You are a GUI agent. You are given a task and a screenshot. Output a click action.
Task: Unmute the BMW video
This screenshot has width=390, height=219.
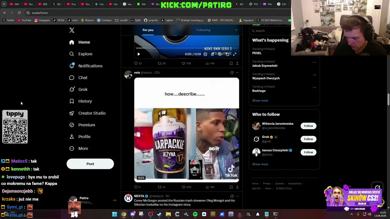coord(213,54)
